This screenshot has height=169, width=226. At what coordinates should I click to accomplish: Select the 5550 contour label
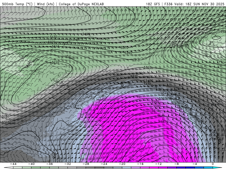coord(155,102)
